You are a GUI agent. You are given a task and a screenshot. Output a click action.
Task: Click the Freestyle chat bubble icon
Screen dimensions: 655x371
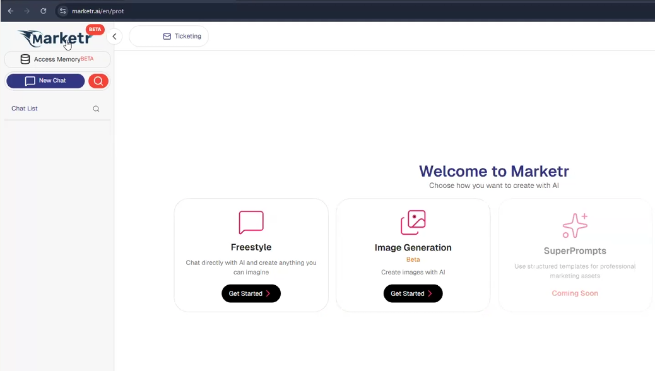(251, 222)
